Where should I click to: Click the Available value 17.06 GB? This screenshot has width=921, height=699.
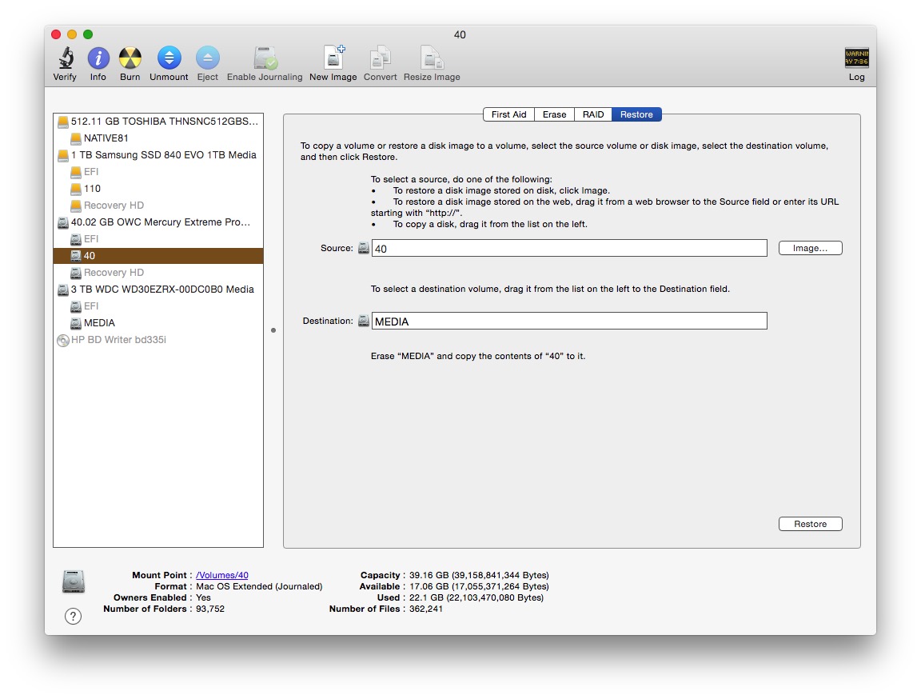pos(479,586)
